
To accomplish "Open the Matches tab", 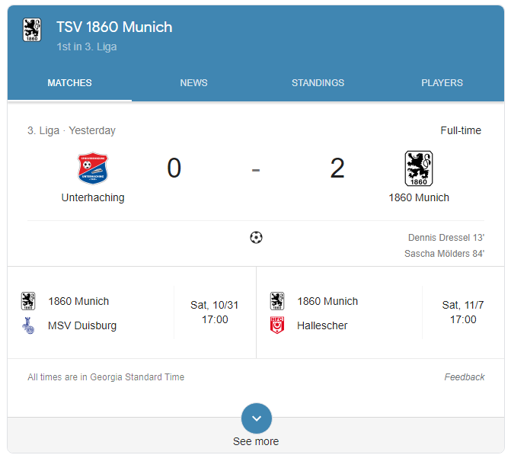I will pos(70,83).
